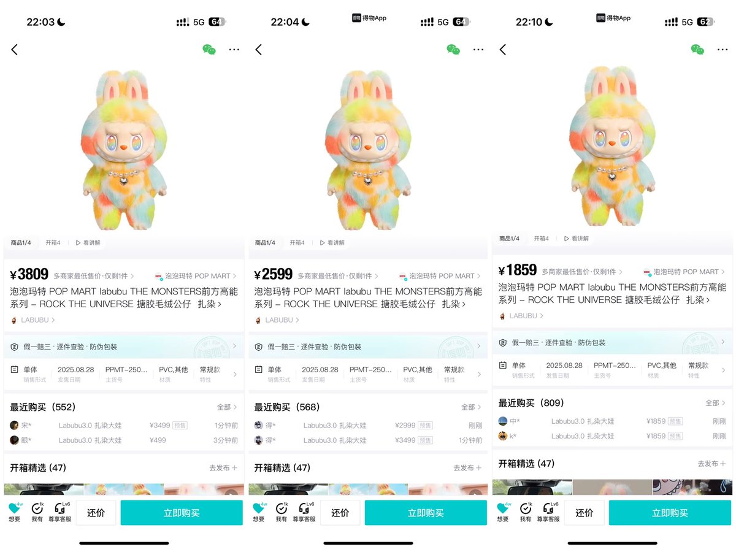Tap 立即购买 on the ¥1859 listing
This screenshot has height=552, width=736.
coord(670,513)
